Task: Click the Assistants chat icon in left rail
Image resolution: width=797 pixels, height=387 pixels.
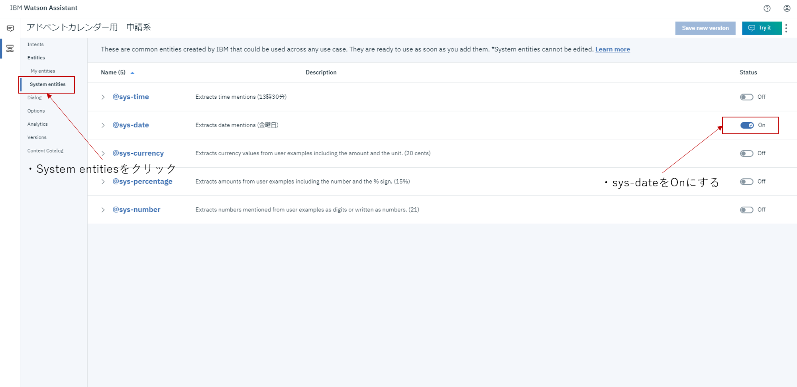Action: (x=10, y=28)
